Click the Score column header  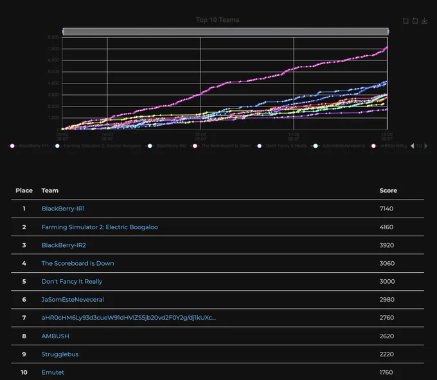(x=388, y=191)
